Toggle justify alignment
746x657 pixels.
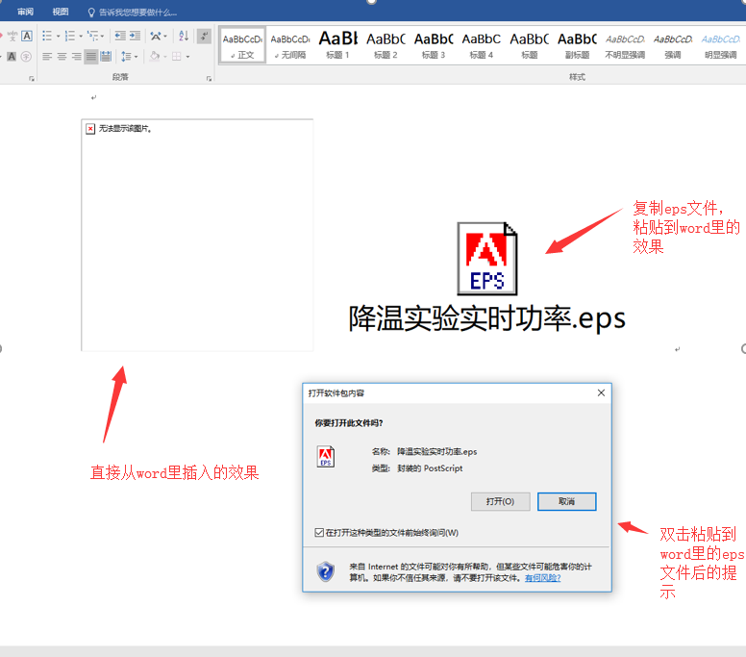[91, 57]
